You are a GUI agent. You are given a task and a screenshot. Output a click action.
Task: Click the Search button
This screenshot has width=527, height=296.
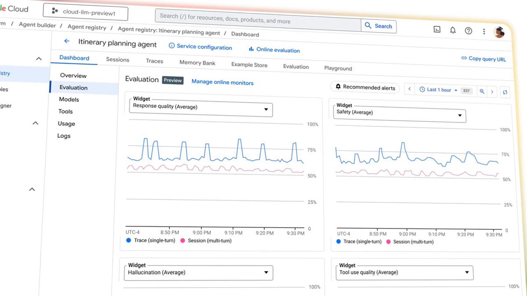[379, 26]
